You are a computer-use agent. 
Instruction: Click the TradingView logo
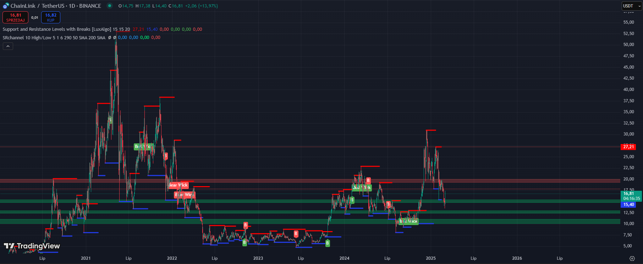pyautogui.click(x=32, y=246)
